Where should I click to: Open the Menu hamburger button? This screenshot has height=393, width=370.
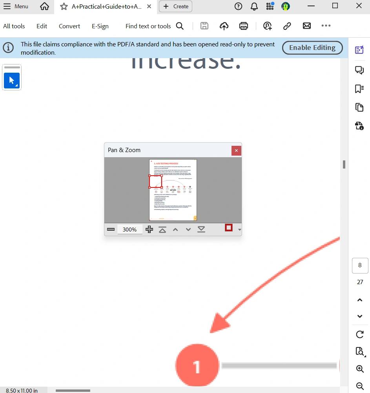click(x=16, y=6)
